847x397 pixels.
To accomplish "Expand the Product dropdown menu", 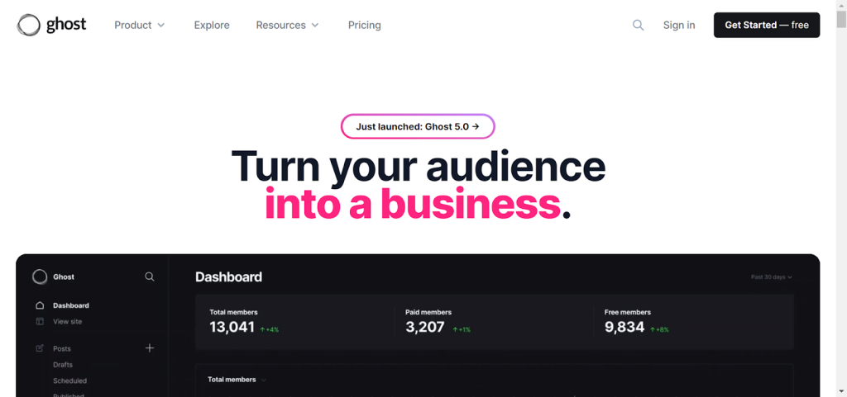I will [x=139, y=26].
